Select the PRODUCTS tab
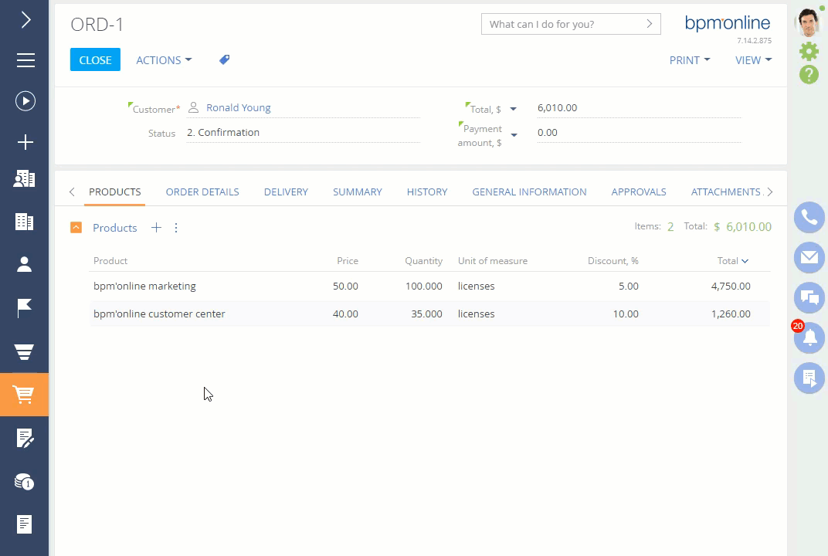 (114, 192)
